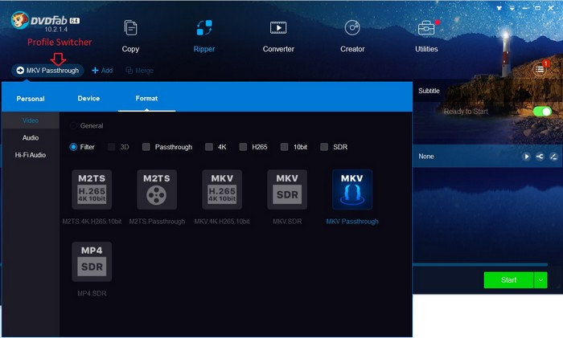
Task: Open the Utilities toolbox
Action: point(426,36)
